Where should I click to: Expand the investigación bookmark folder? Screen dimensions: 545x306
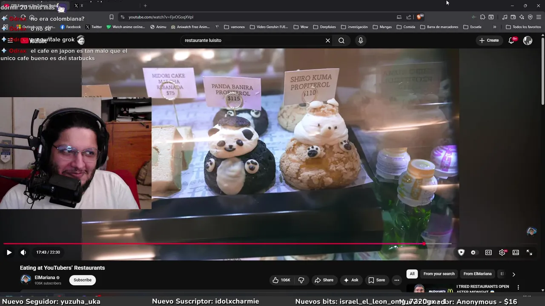pyautogui.click(x=354, y=27)
